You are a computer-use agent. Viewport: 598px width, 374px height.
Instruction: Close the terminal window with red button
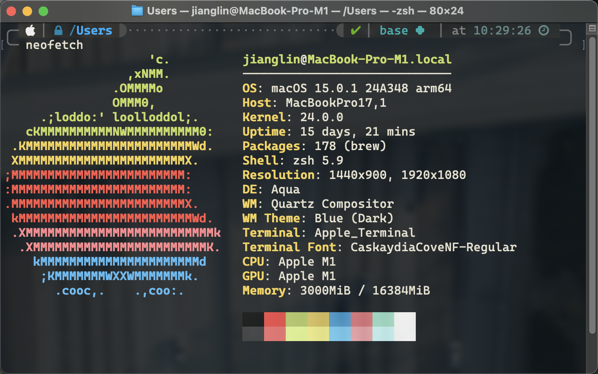[11, 11]
